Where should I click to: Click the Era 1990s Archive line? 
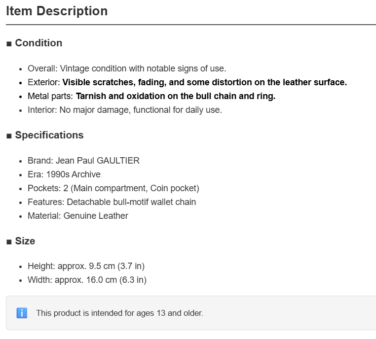tap(64, 174)
